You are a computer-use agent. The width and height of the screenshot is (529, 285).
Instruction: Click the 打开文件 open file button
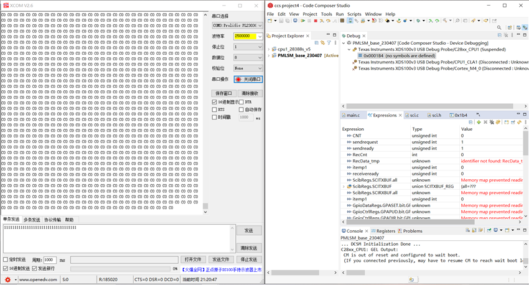click(x=193, y=259)
